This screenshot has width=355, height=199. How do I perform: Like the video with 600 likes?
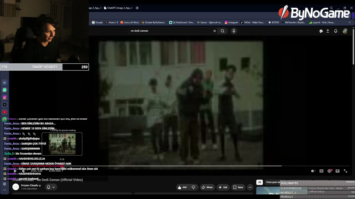[182, 187]
